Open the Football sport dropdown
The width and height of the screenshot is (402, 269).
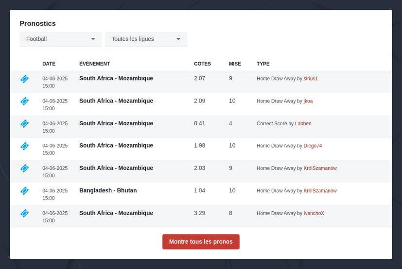pyautogui.click(x=61, y=39)
